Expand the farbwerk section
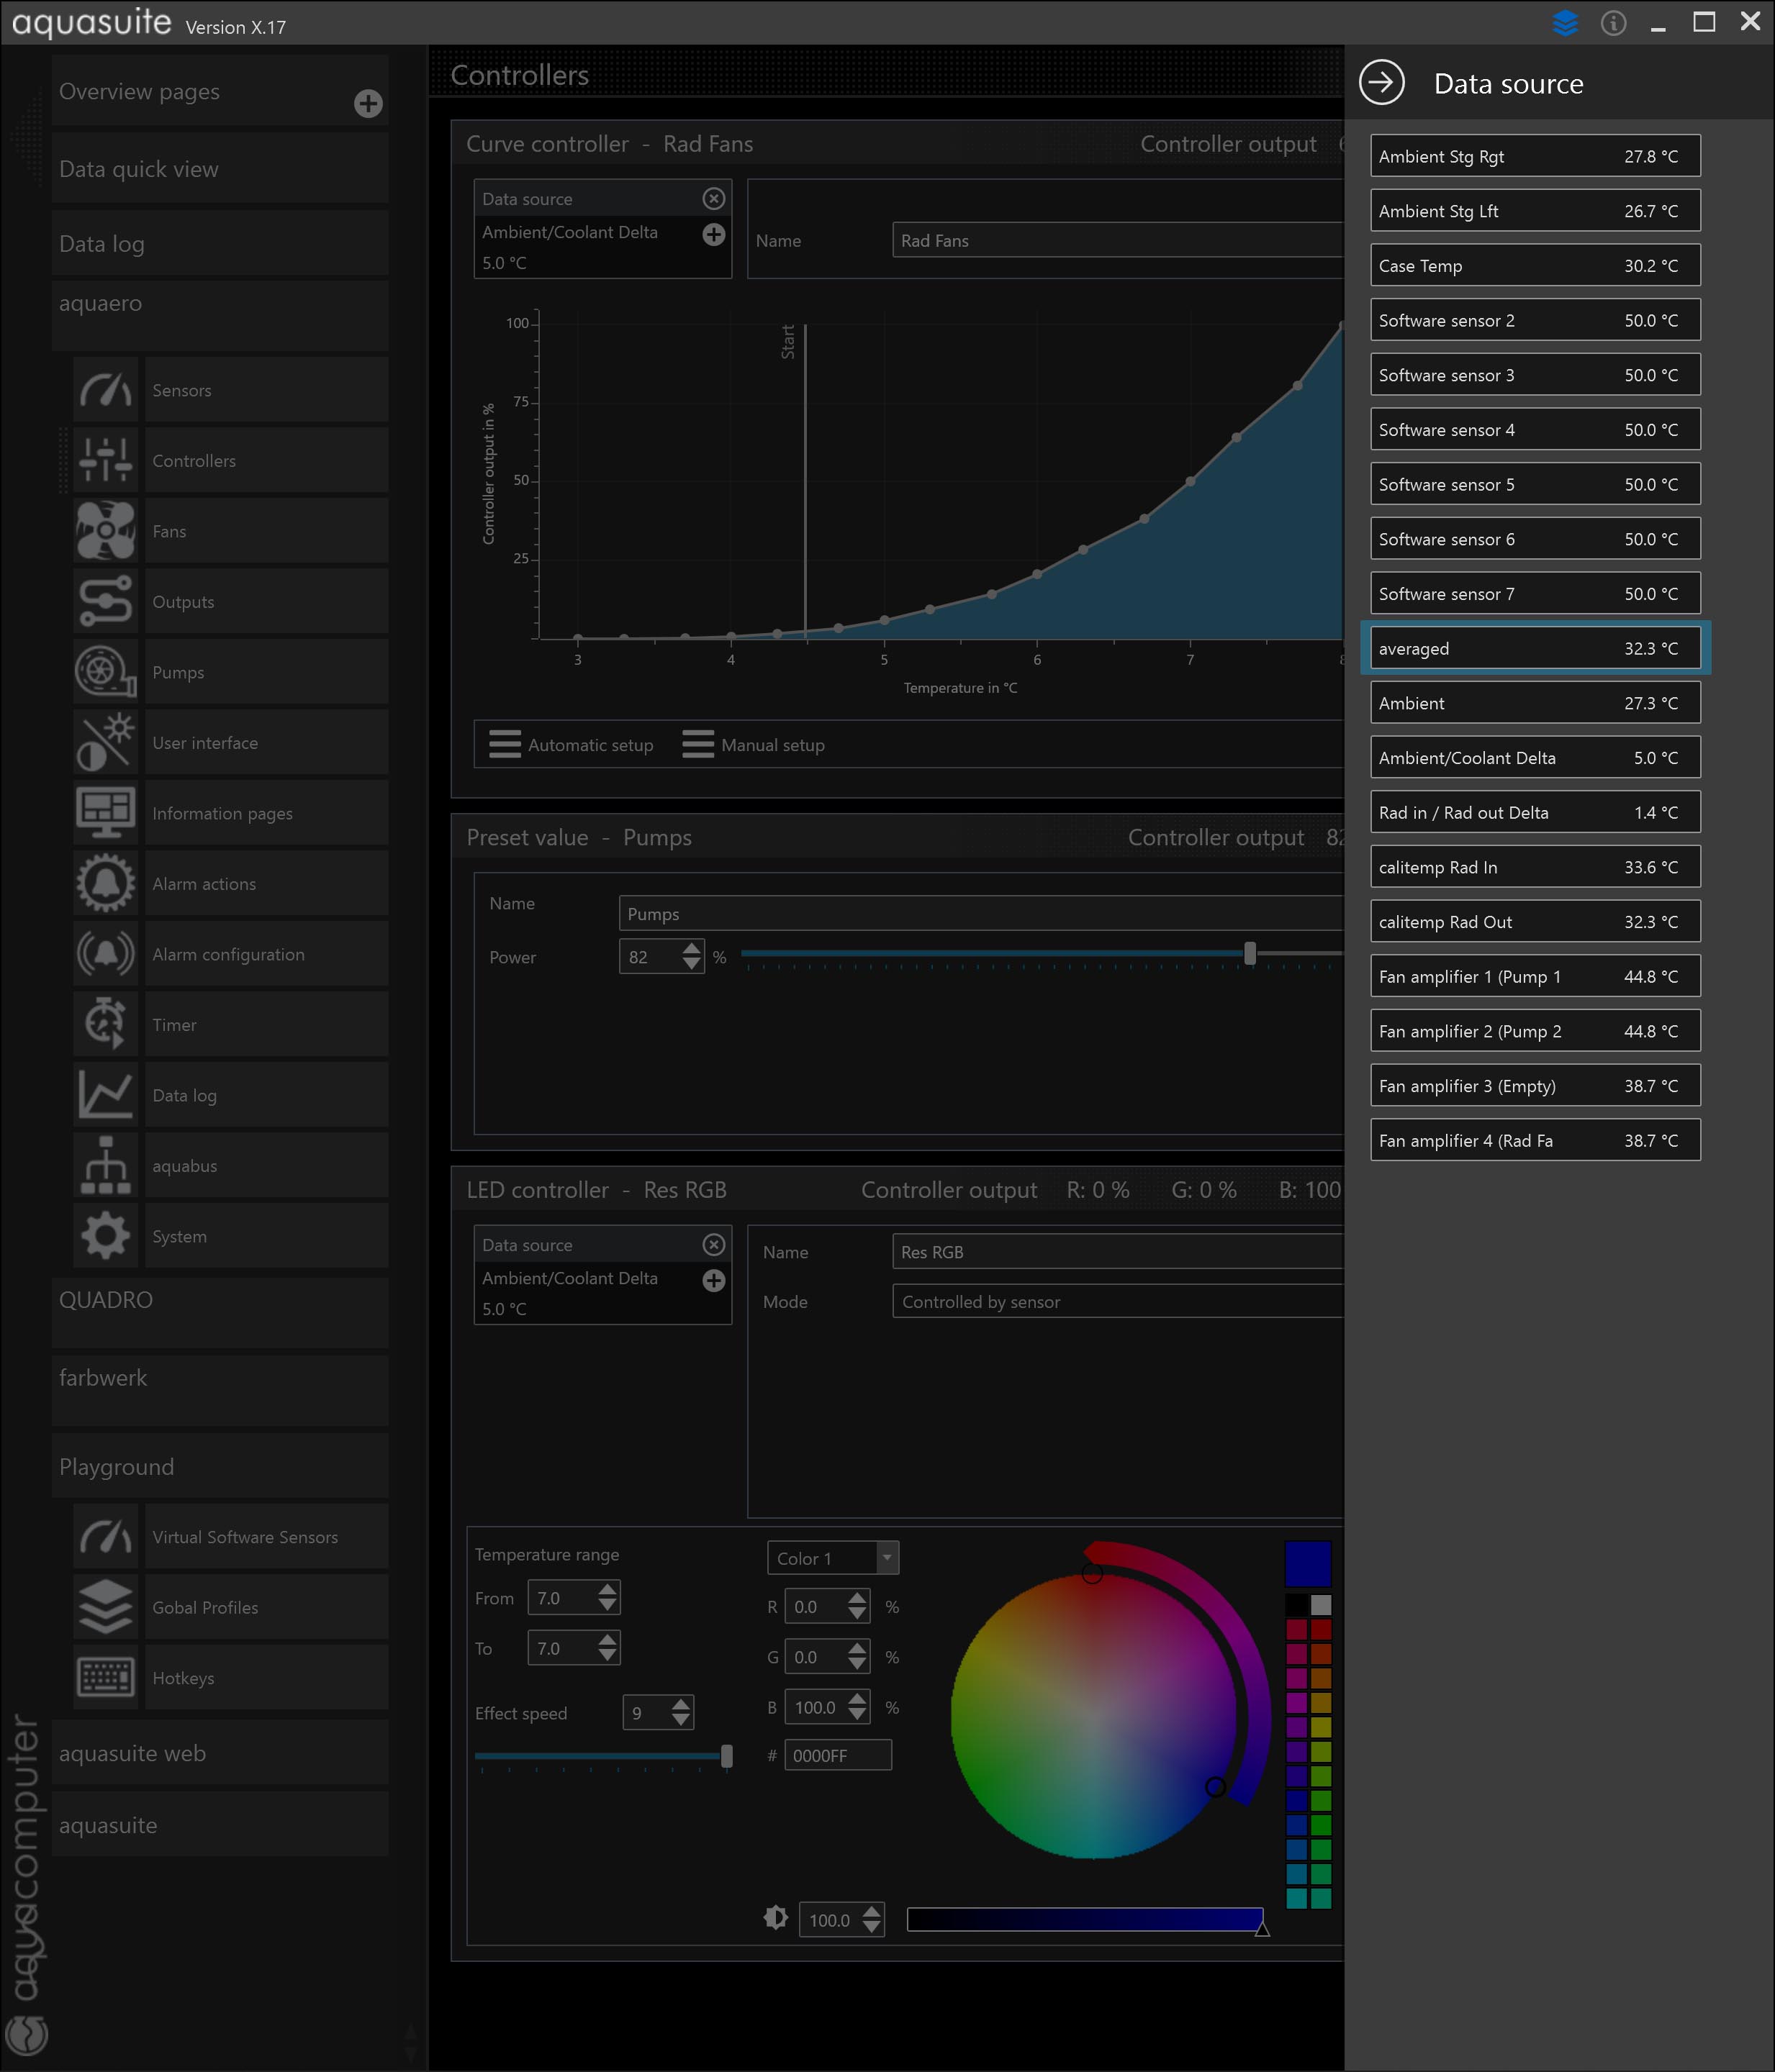This screenshot has height=2072, width=1775. point(220,1390)
